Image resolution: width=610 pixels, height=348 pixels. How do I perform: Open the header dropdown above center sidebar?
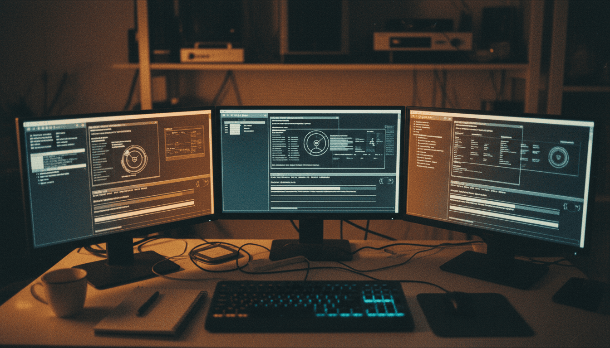pyautogui.click(x=245, y=122)
